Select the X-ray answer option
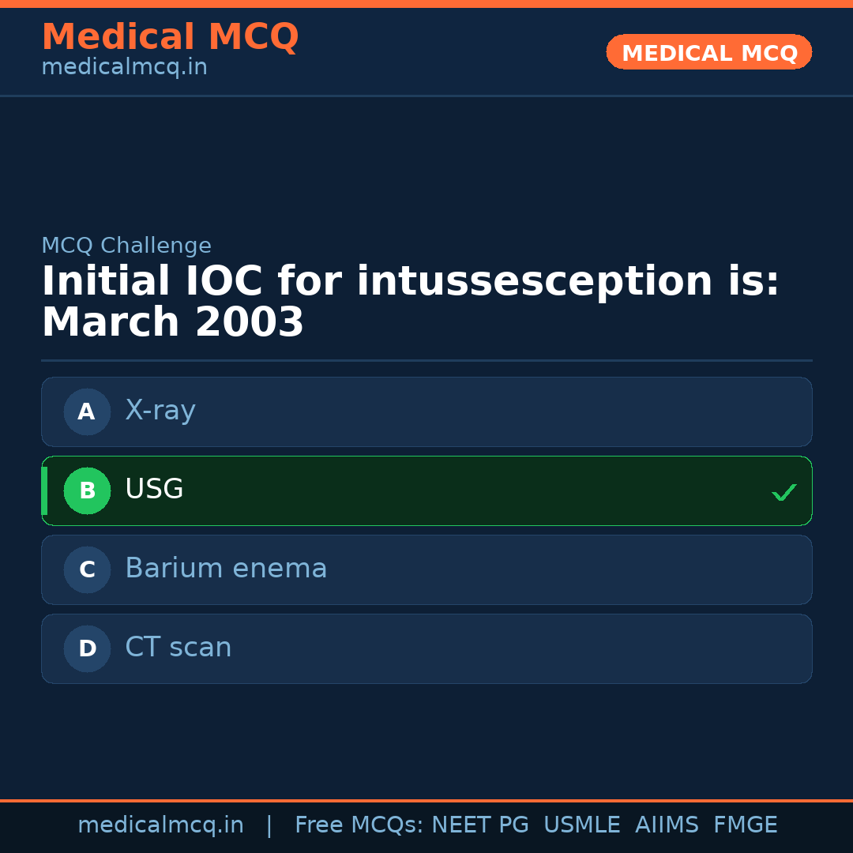 pyautogui.click(x=160, y=411)
